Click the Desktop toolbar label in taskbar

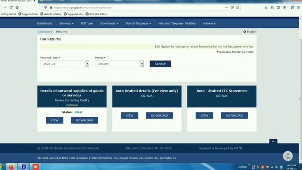(x=243, y=167)
